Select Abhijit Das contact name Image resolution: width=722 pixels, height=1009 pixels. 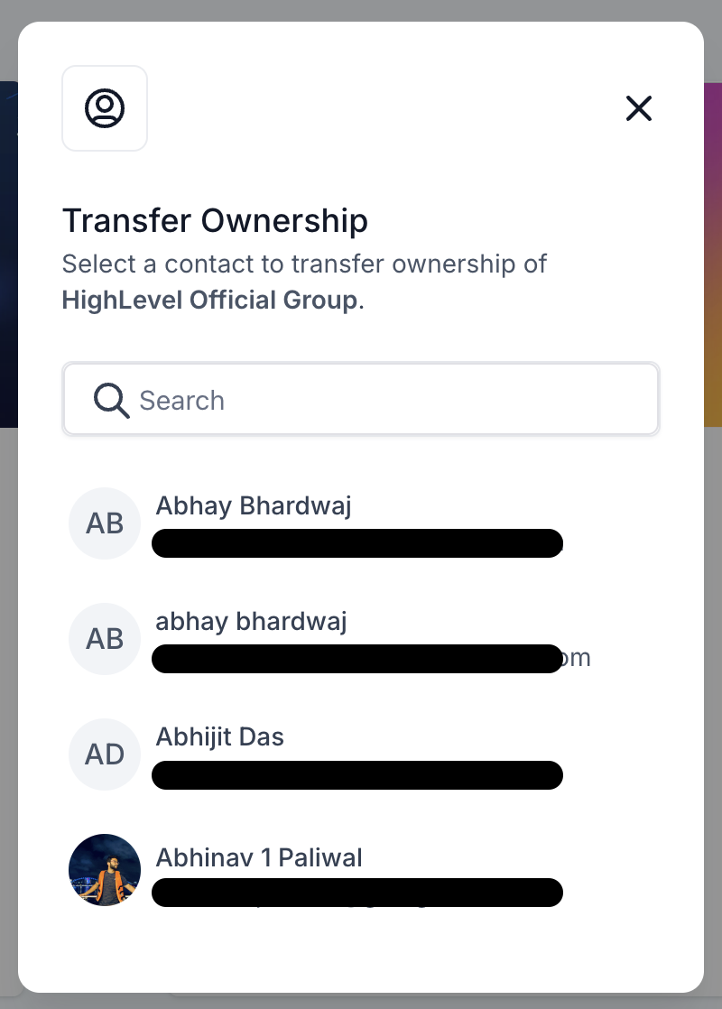coord(220,736)
